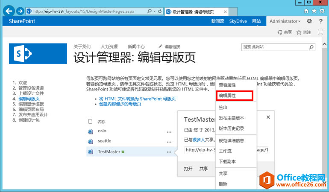The height and width of the screenshot is (192, 329).
Task: Open the seattle master page
Action: 105,141
